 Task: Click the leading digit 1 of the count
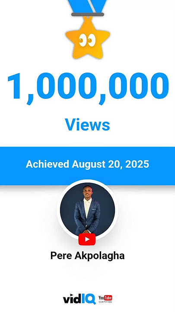tap(15, 86)
